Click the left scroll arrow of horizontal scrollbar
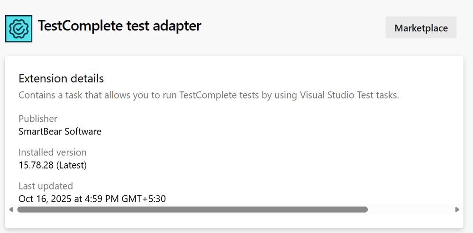 (x=11, y=209)
